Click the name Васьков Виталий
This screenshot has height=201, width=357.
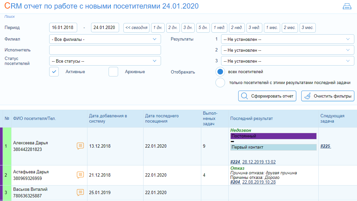click(30, 189)
